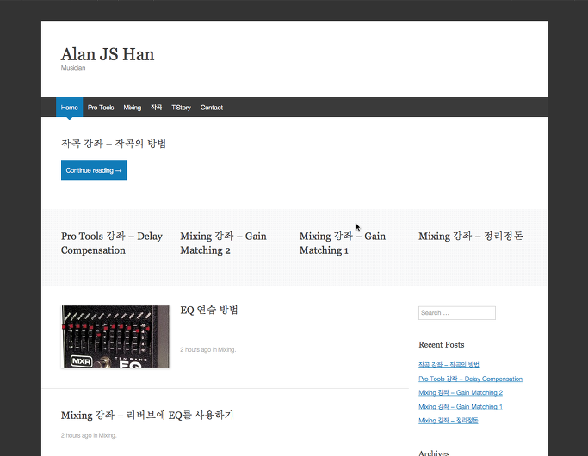
Task: Click Mixing category link under EQ 연습 방법
Action: pyautogui.click(x=226, y=350)
